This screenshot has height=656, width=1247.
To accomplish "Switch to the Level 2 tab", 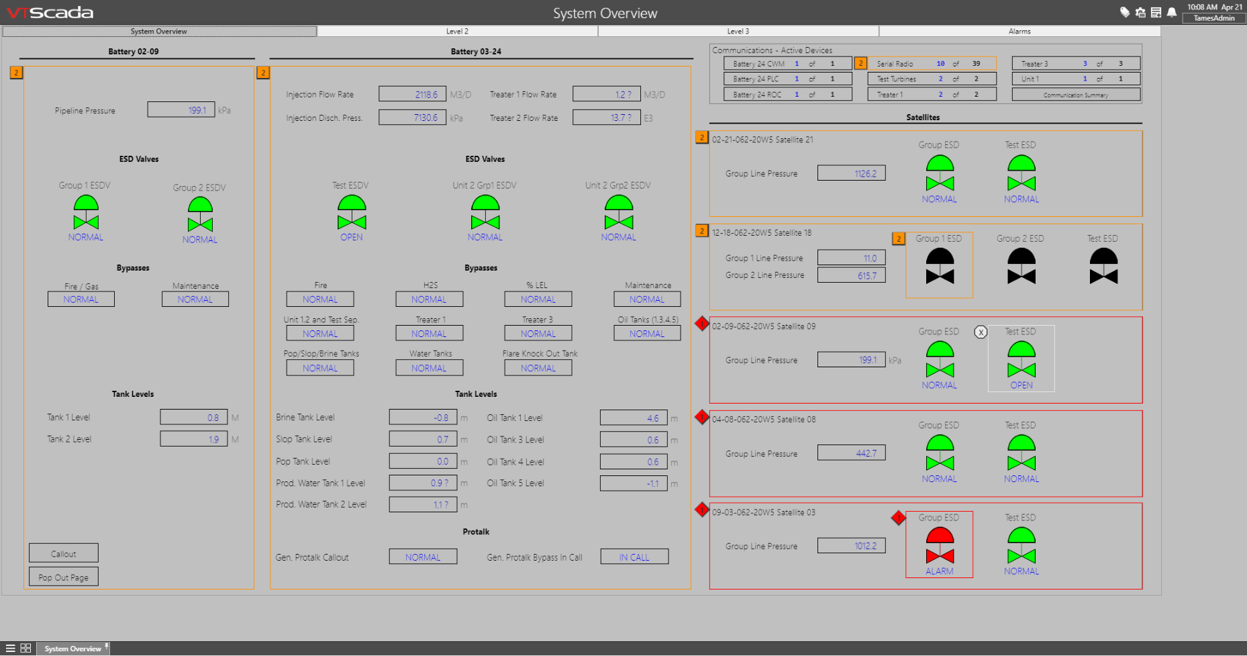I will click(457, 32).
